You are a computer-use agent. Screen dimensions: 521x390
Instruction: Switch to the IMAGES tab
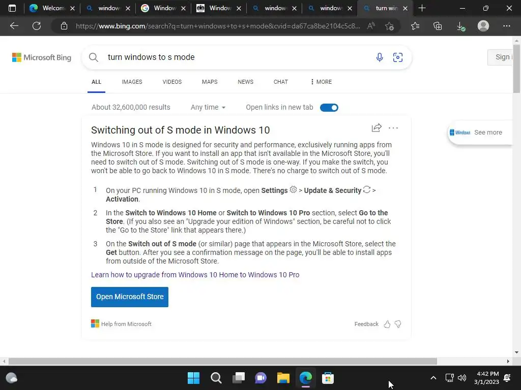click(x=132, y=82)
